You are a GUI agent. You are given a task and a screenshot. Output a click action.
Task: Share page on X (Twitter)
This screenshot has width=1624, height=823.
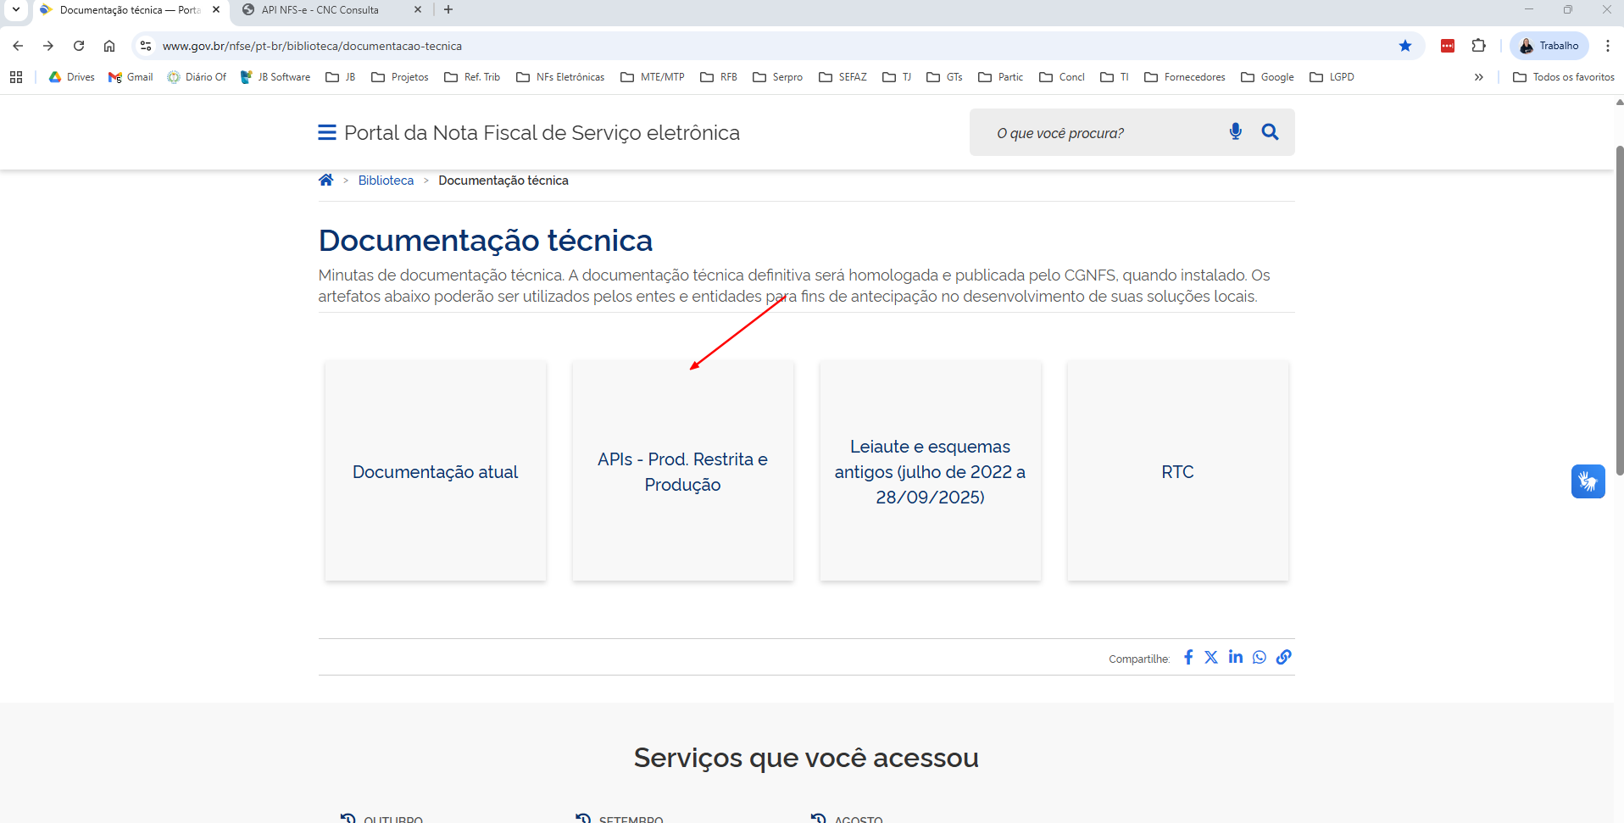(x=1211, y=657)
